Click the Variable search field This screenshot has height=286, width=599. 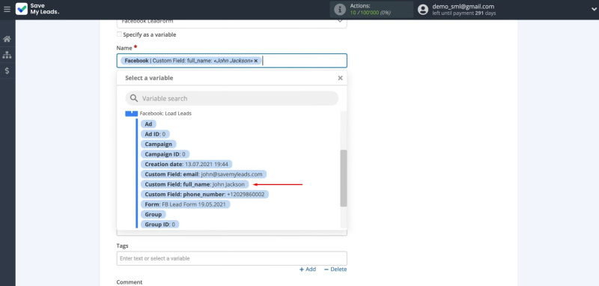[232, 98]
